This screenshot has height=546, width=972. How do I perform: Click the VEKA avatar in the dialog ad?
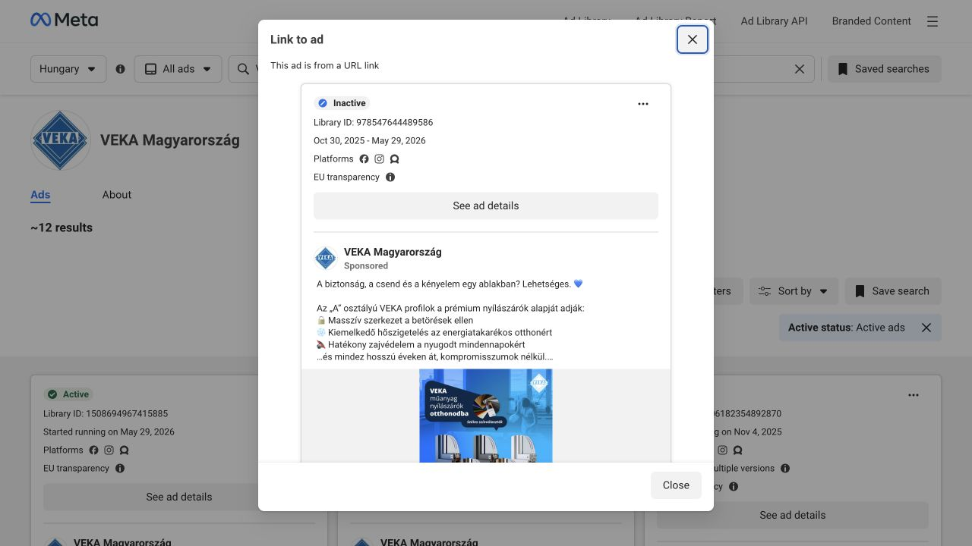tap(326, 258)
